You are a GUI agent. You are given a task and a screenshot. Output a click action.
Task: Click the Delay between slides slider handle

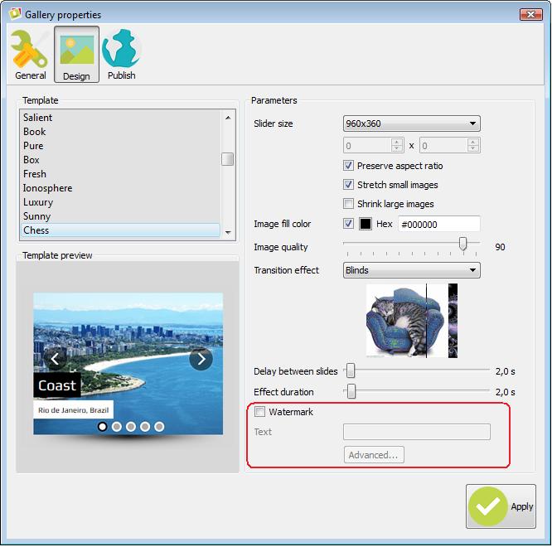[x=351, y=370]
